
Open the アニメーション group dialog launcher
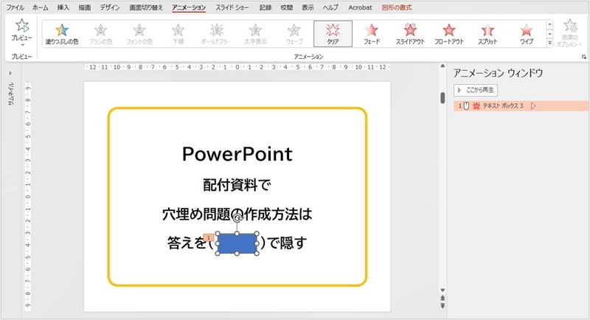[x=583, y=57]
